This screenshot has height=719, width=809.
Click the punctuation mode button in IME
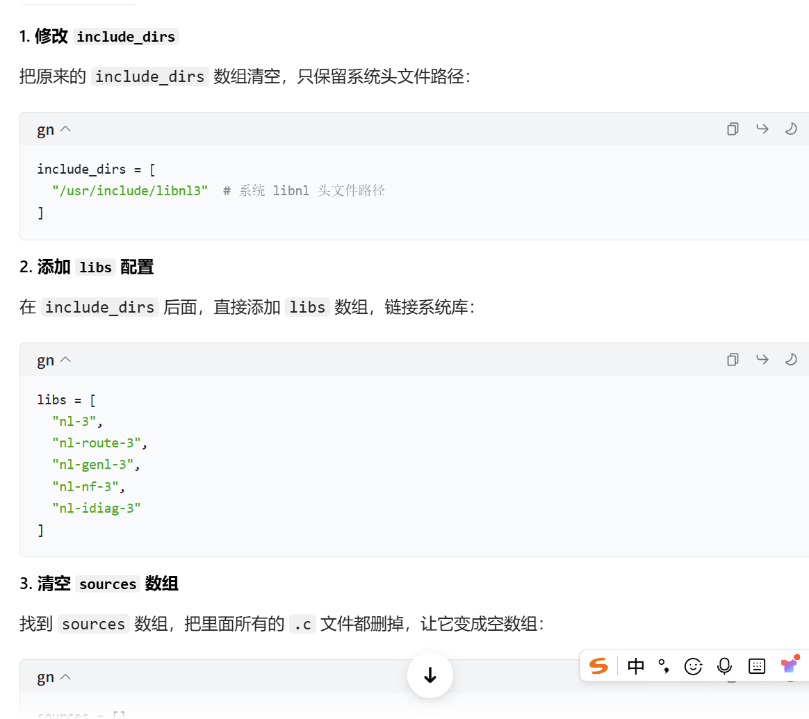tap(664, 666)
